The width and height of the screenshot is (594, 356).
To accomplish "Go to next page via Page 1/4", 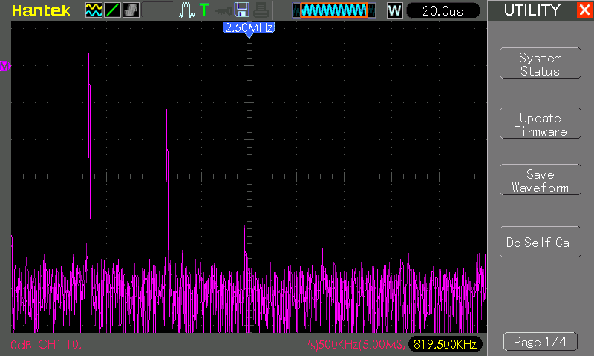I will tap(540, 342).
